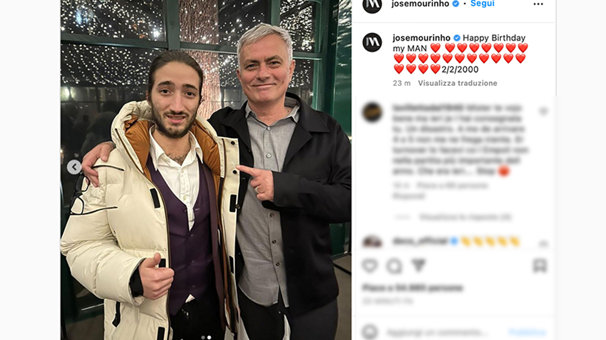
Task: Open the list of people who liked
Action: [x=412, y=288]
